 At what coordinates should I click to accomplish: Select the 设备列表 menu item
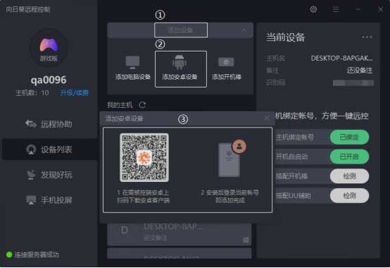pos(49,150)
